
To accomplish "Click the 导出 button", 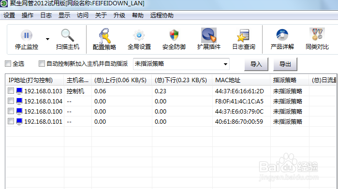I will click(x=285, y=64).
